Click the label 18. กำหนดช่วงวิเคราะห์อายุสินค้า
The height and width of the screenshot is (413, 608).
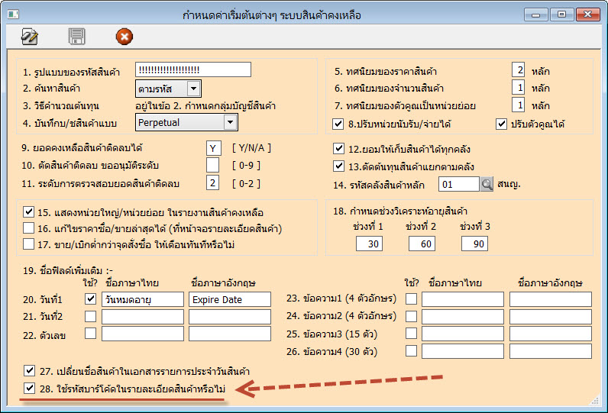(400, 211)
